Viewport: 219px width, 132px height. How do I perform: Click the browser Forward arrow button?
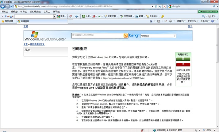(8, 7)
